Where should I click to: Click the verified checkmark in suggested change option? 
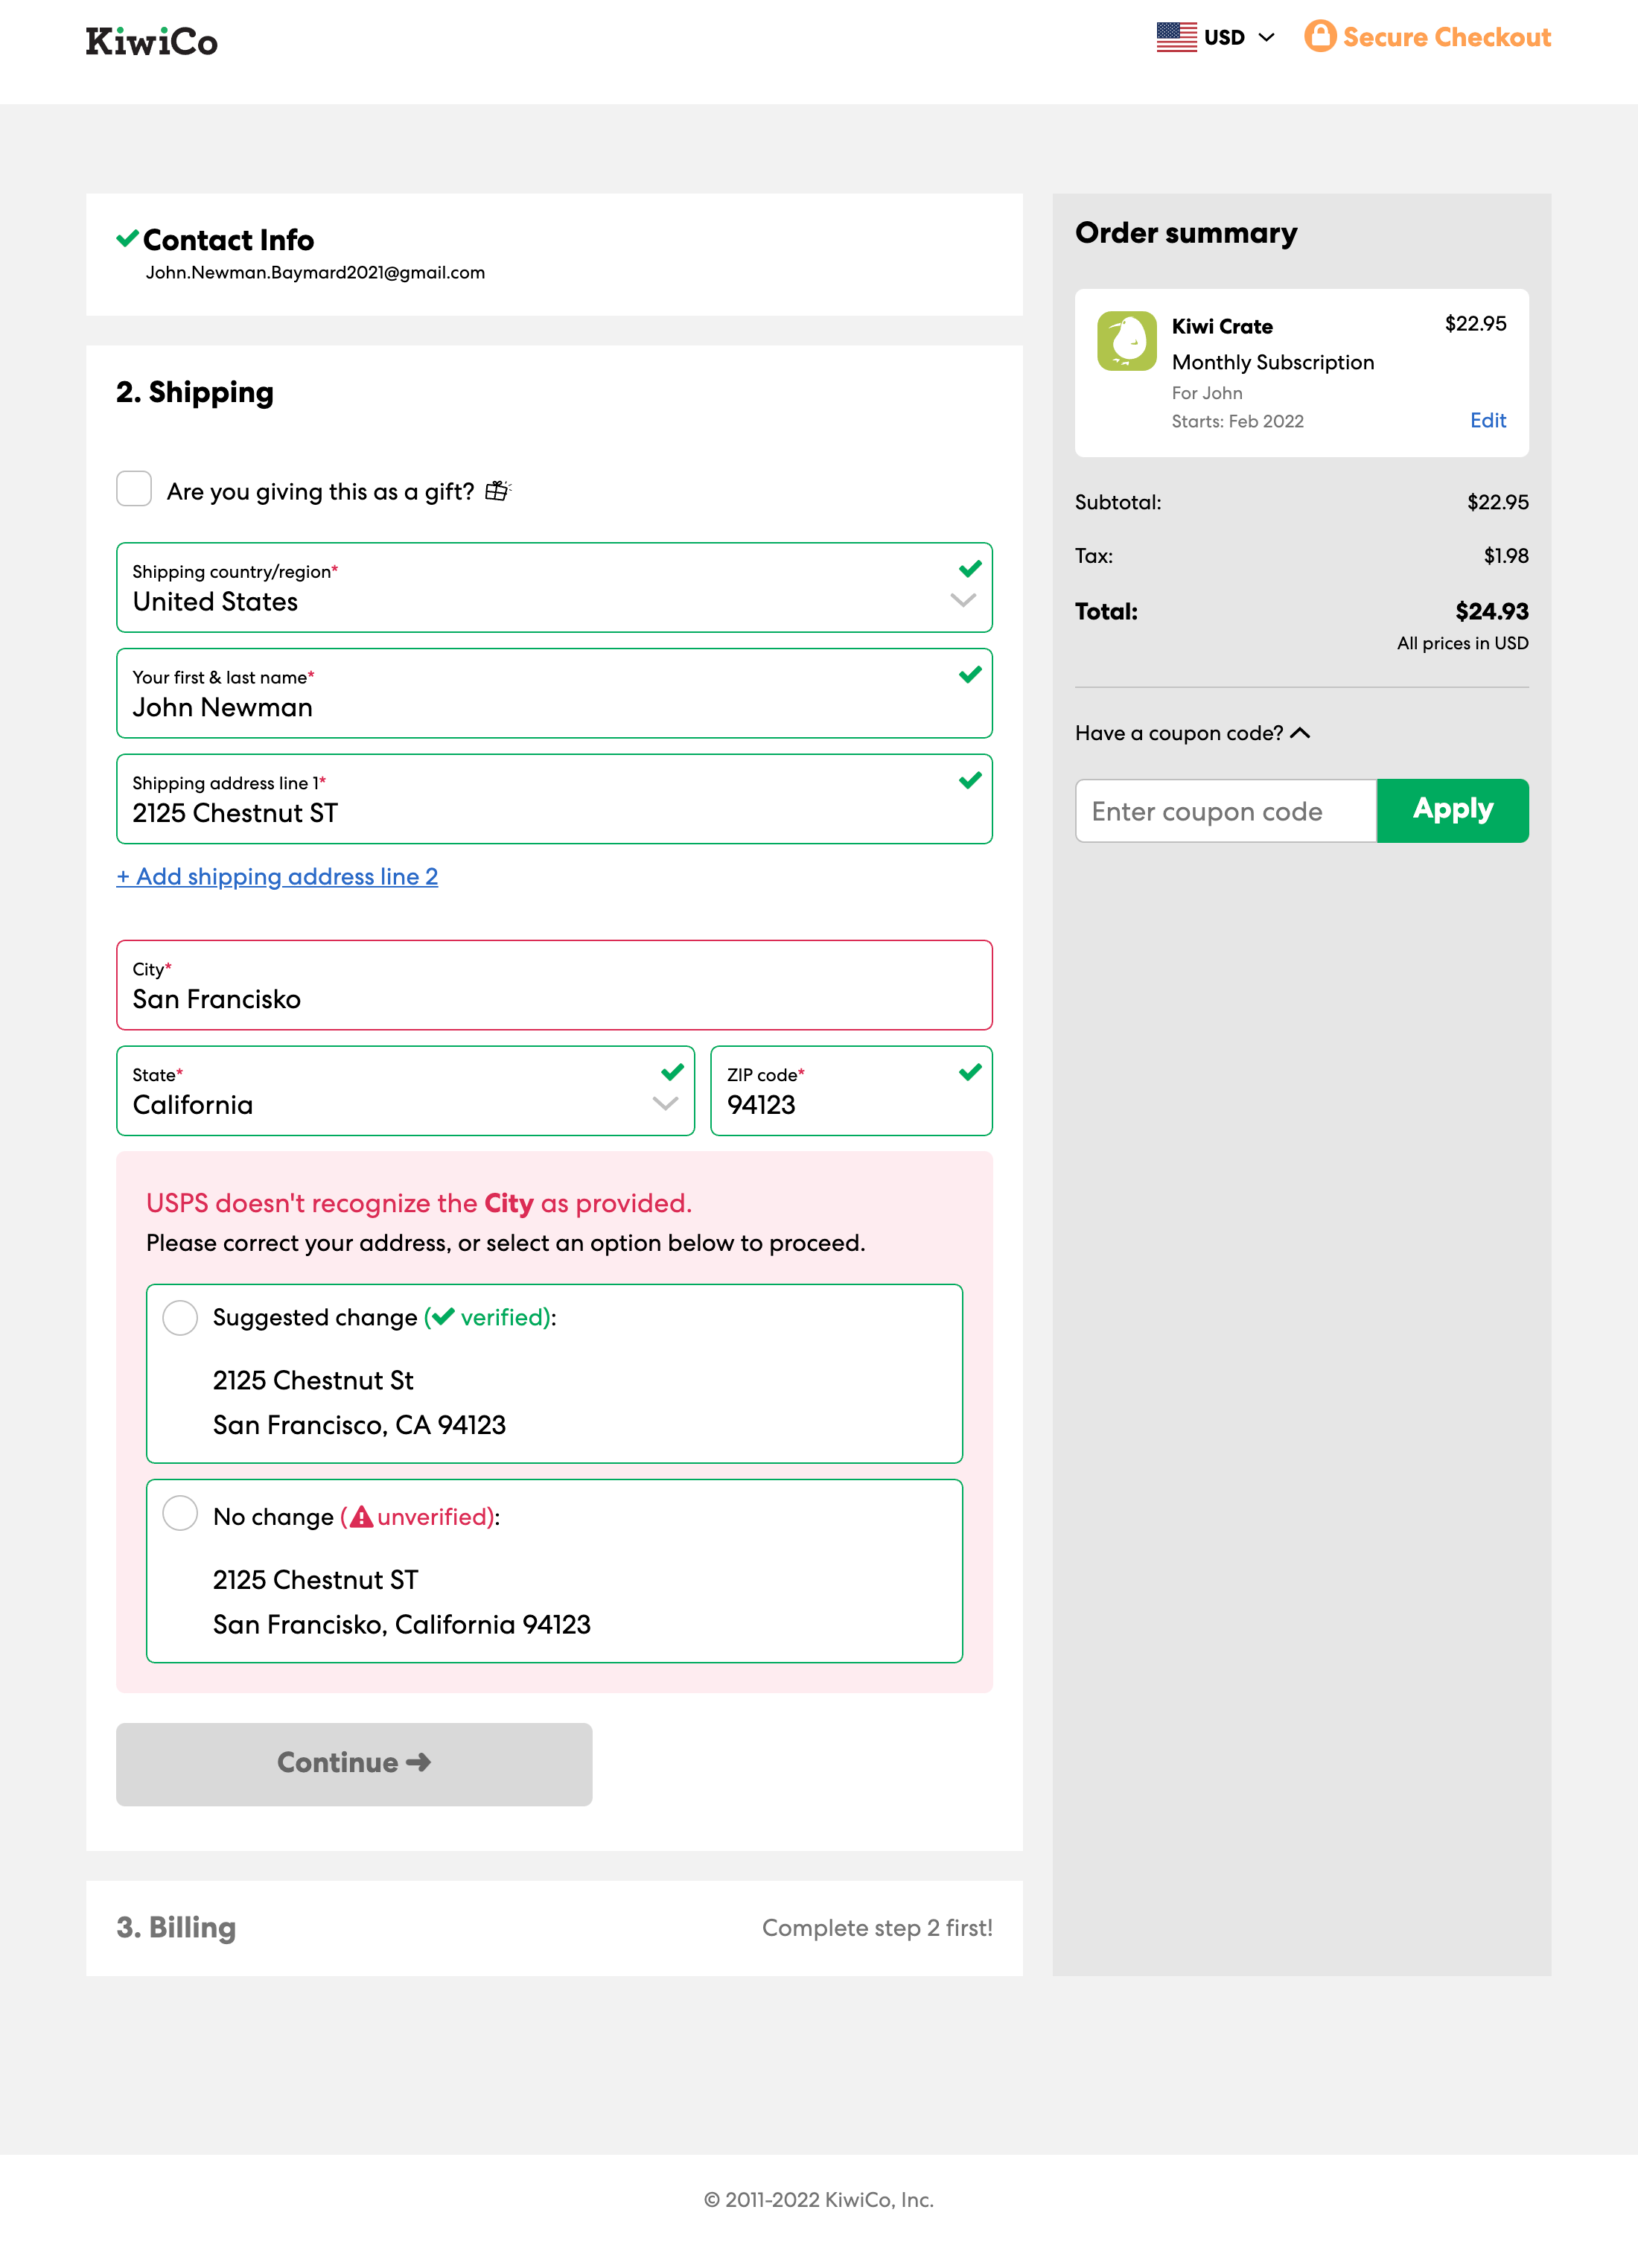click(442, 1317)
